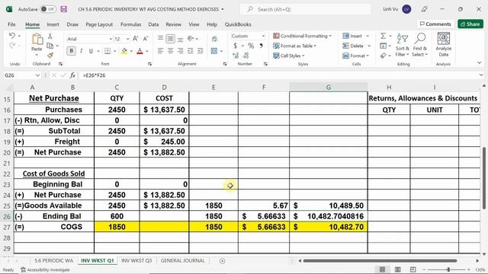Viewport: 488px width, 274px height.
Task: Toggle Center horizontal alignment
Action: point(170,51)
